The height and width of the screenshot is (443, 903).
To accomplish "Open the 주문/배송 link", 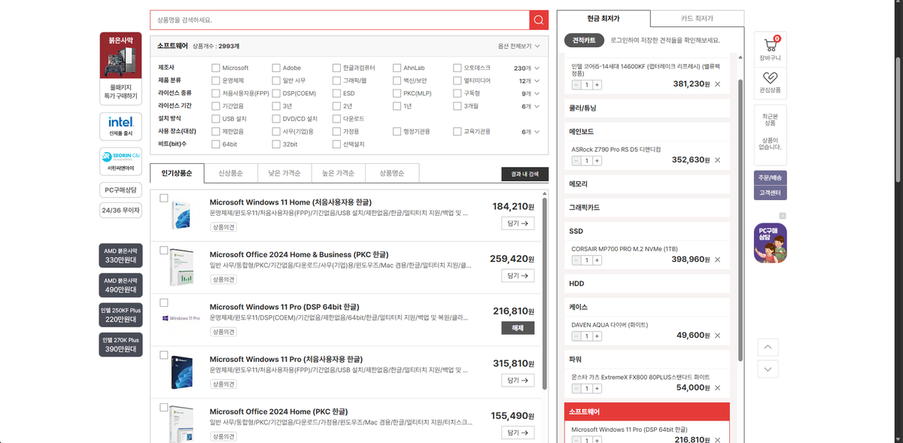I will (x=770, y=178).
